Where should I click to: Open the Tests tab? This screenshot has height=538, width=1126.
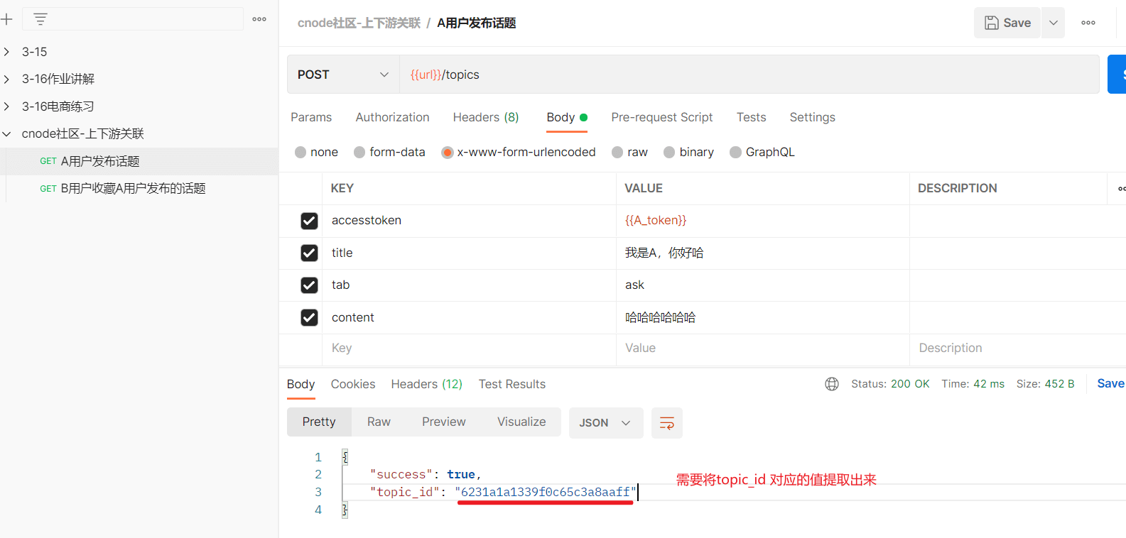click(x=751, y=117)
